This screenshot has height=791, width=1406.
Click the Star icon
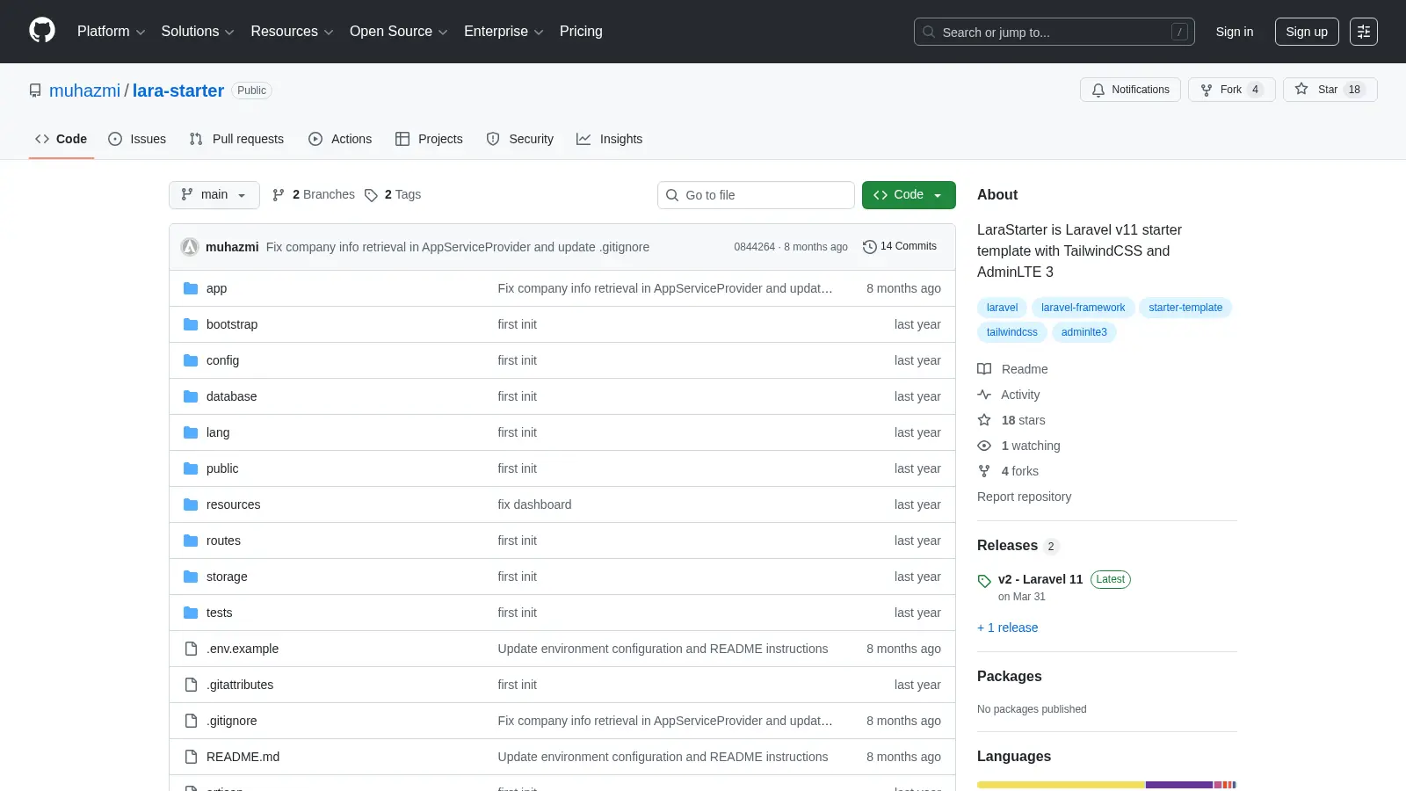tap(1301, 90)
